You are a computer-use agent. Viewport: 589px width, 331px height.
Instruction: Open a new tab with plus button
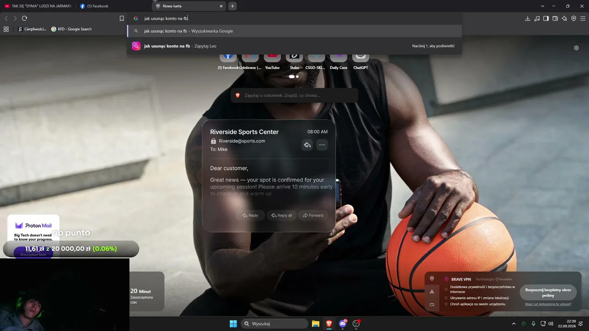232,6
